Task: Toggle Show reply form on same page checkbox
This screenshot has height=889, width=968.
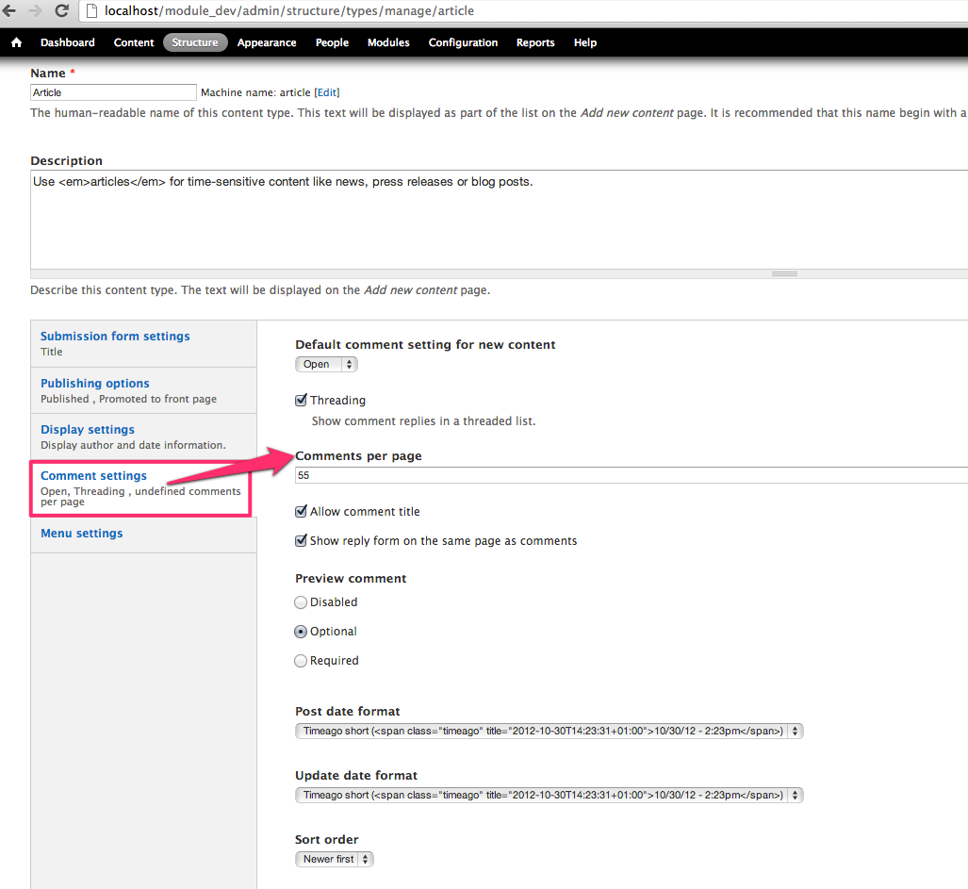Action: [301, 540]
